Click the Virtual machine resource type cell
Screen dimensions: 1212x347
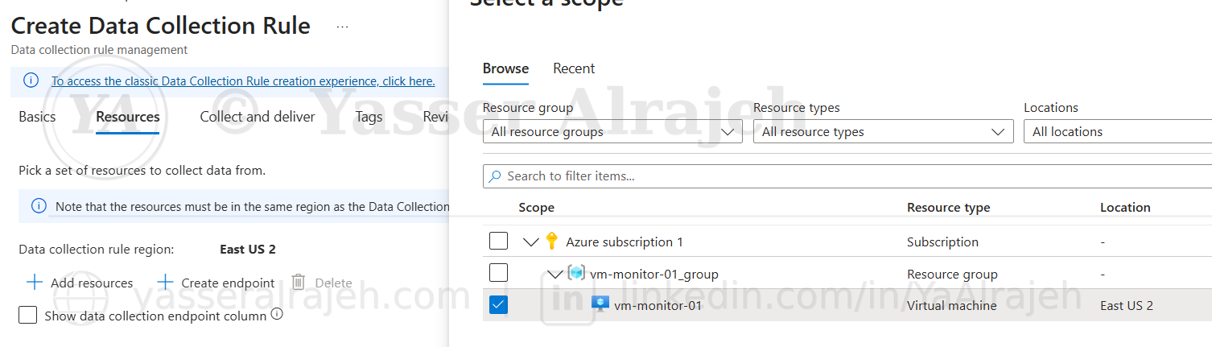click(x=951, y=306)
